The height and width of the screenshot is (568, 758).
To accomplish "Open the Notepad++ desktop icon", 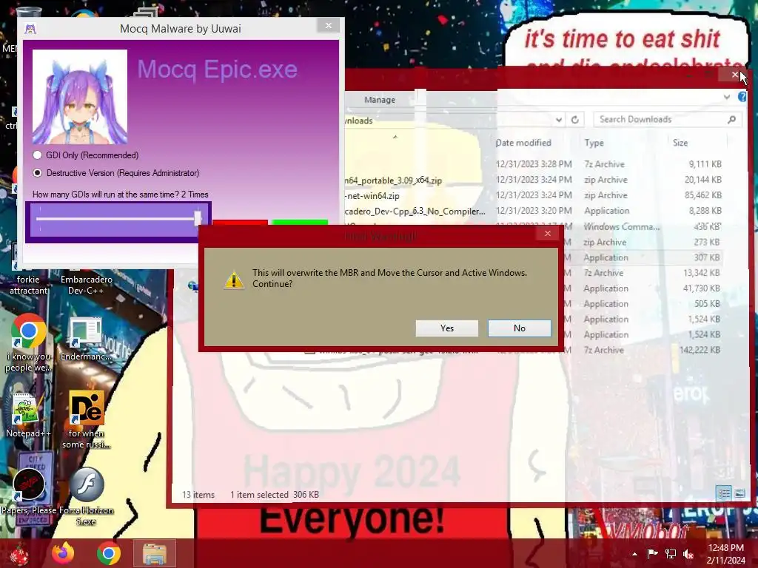I will [28, 416].
